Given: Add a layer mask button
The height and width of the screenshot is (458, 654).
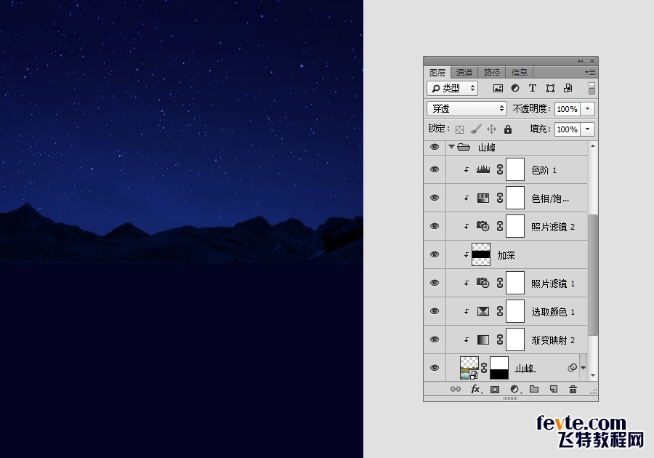Looking at the screenshot, I should (495, 389).
